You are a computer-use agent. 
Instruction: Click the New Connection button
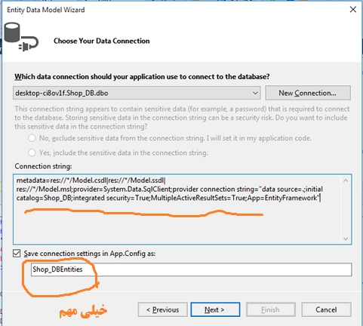click(x=308, y=93)
